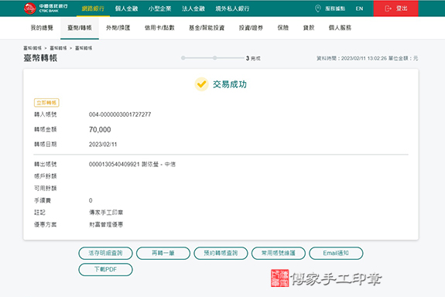
Task: Click the 活存明細查詢 button
Action: click(x=105, y=253)
